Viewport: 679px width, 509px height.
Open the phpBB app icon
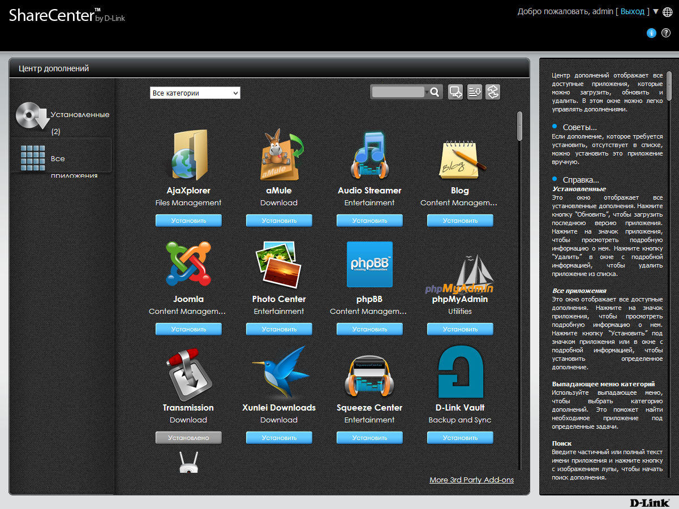pyautogui.click(x=369, y=264)
